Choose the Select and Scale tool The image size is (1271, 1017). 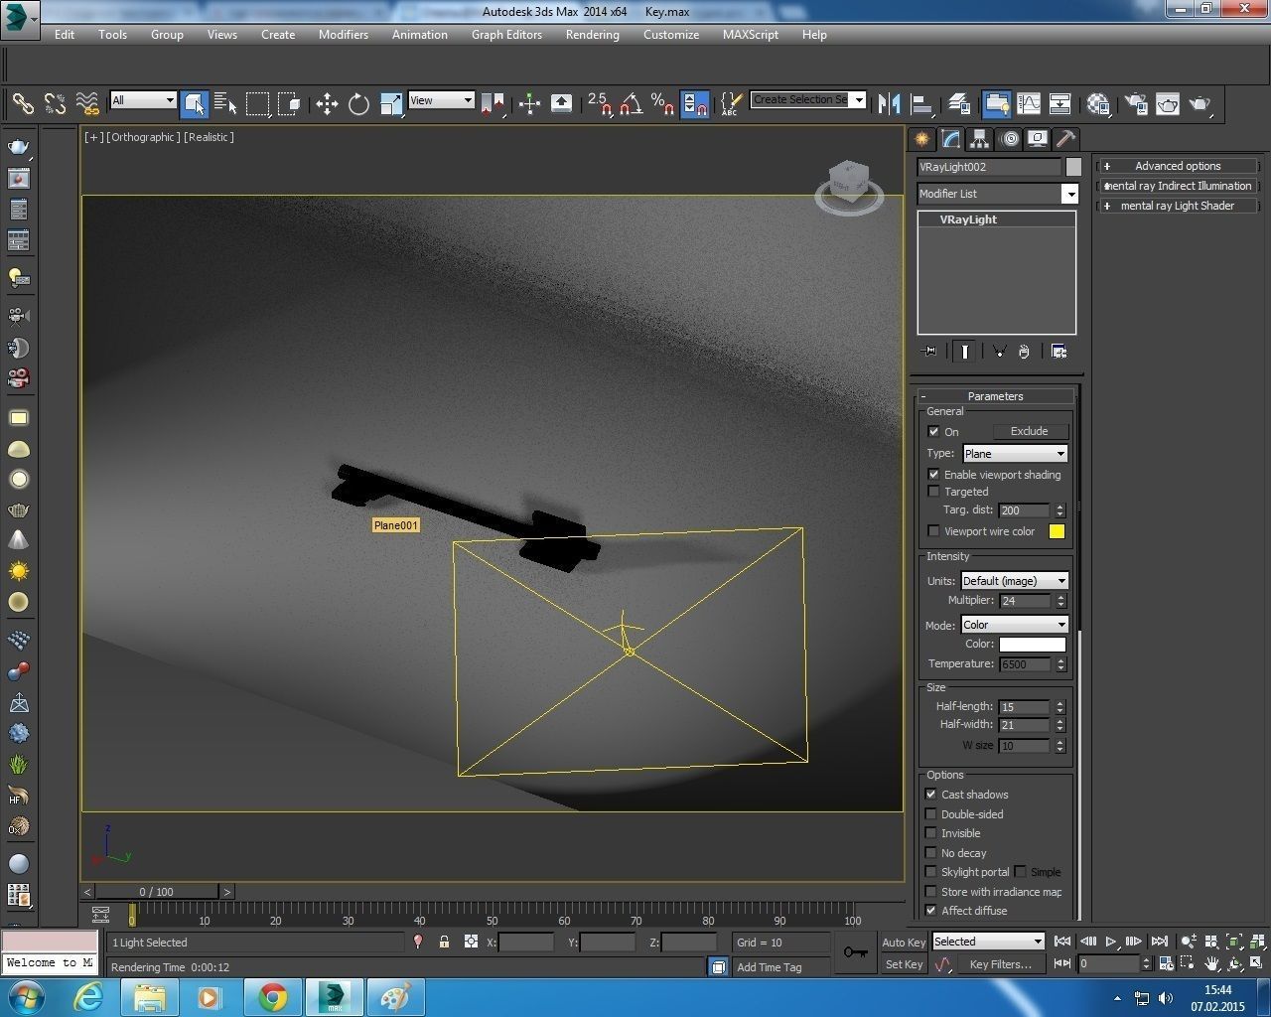(x=391, y=103)
